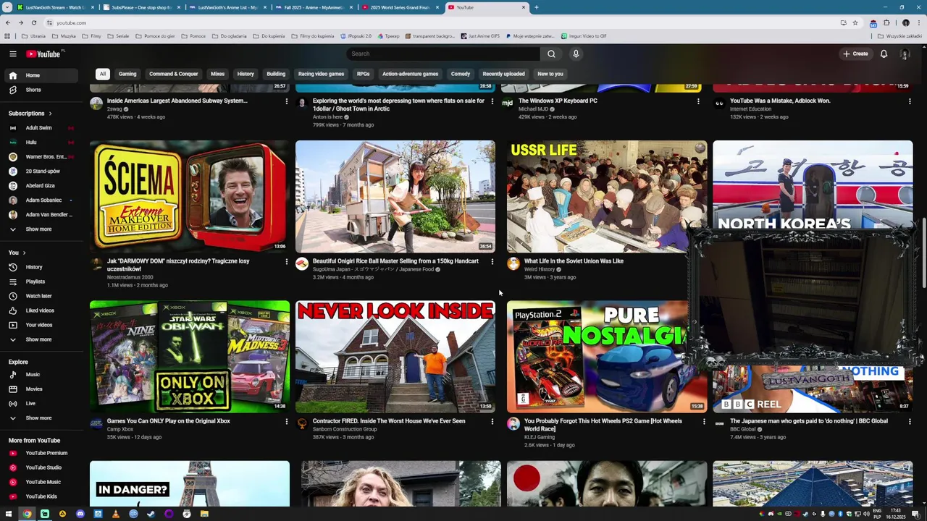Open Watch later list

[x=42, y=296]
